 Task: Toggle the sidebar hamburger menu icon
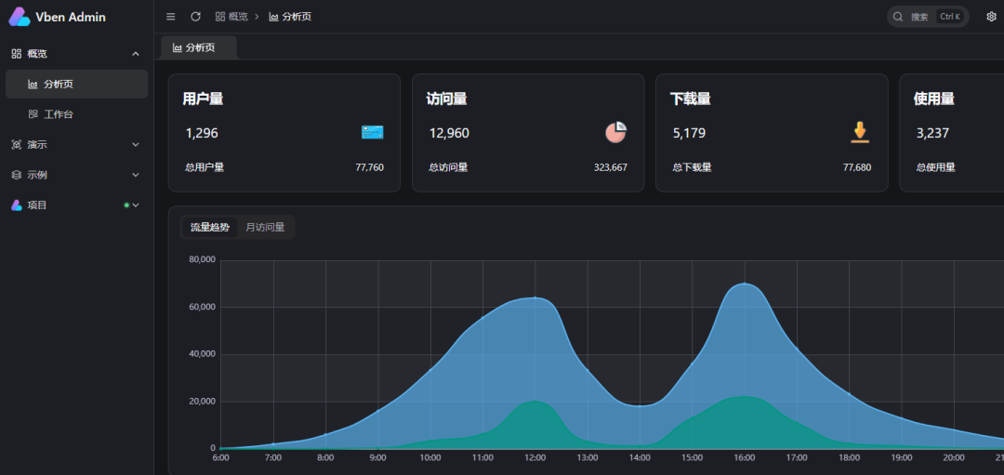click(170, 17)
